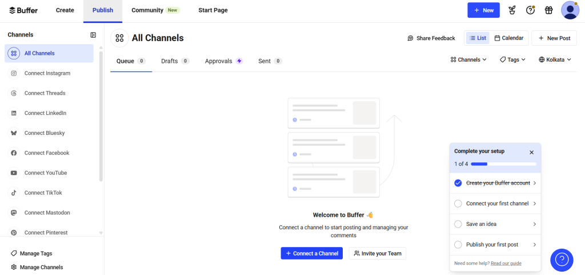Switch to Calendar view
The width and height of the screenshot is (585, 275).
(x=509, y=38)
